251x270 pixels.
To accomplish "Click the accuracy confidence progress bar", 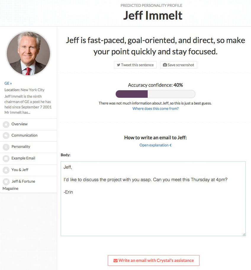I will (155, 94).
